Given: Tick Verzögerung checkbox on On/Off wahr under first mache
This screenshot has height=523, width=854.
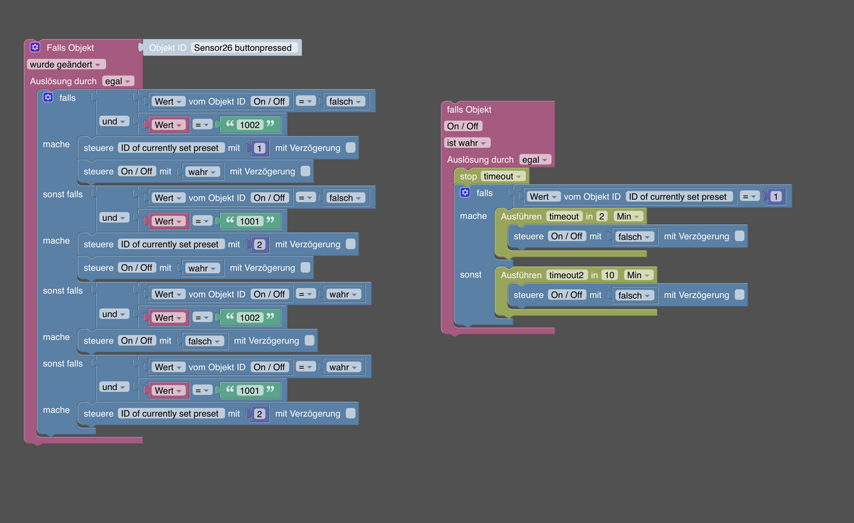Looking at the screenshot, I should coord(305,171).
